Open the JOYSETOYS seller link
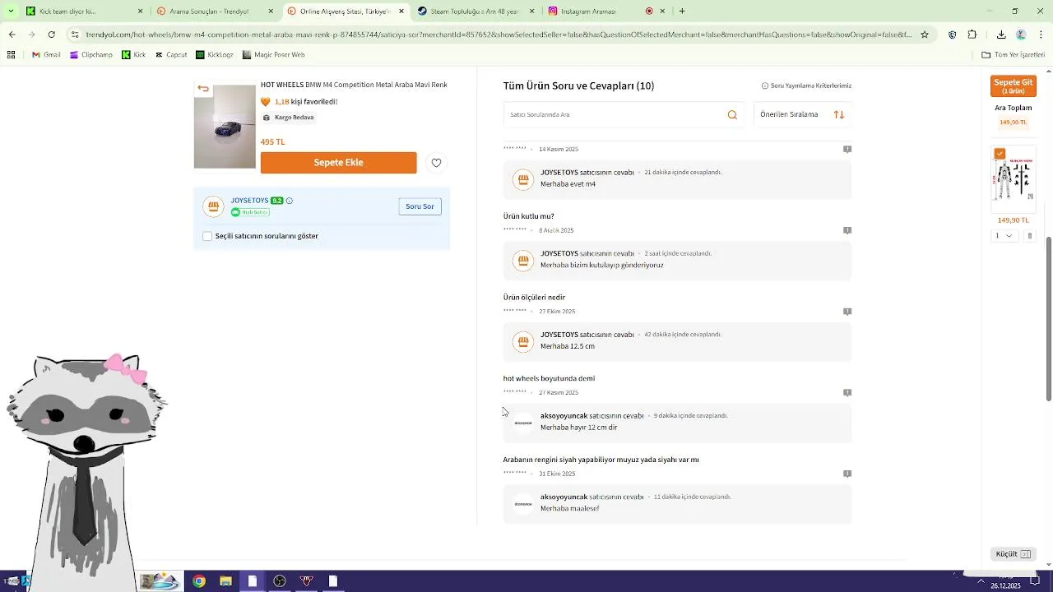1053x592 pixels. tap(249, 201)
